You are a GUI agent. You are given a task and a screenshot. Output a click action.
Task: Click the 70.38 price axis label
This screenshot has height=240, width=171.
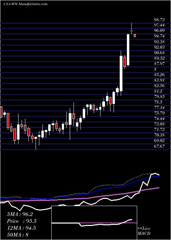pos(159,135)
